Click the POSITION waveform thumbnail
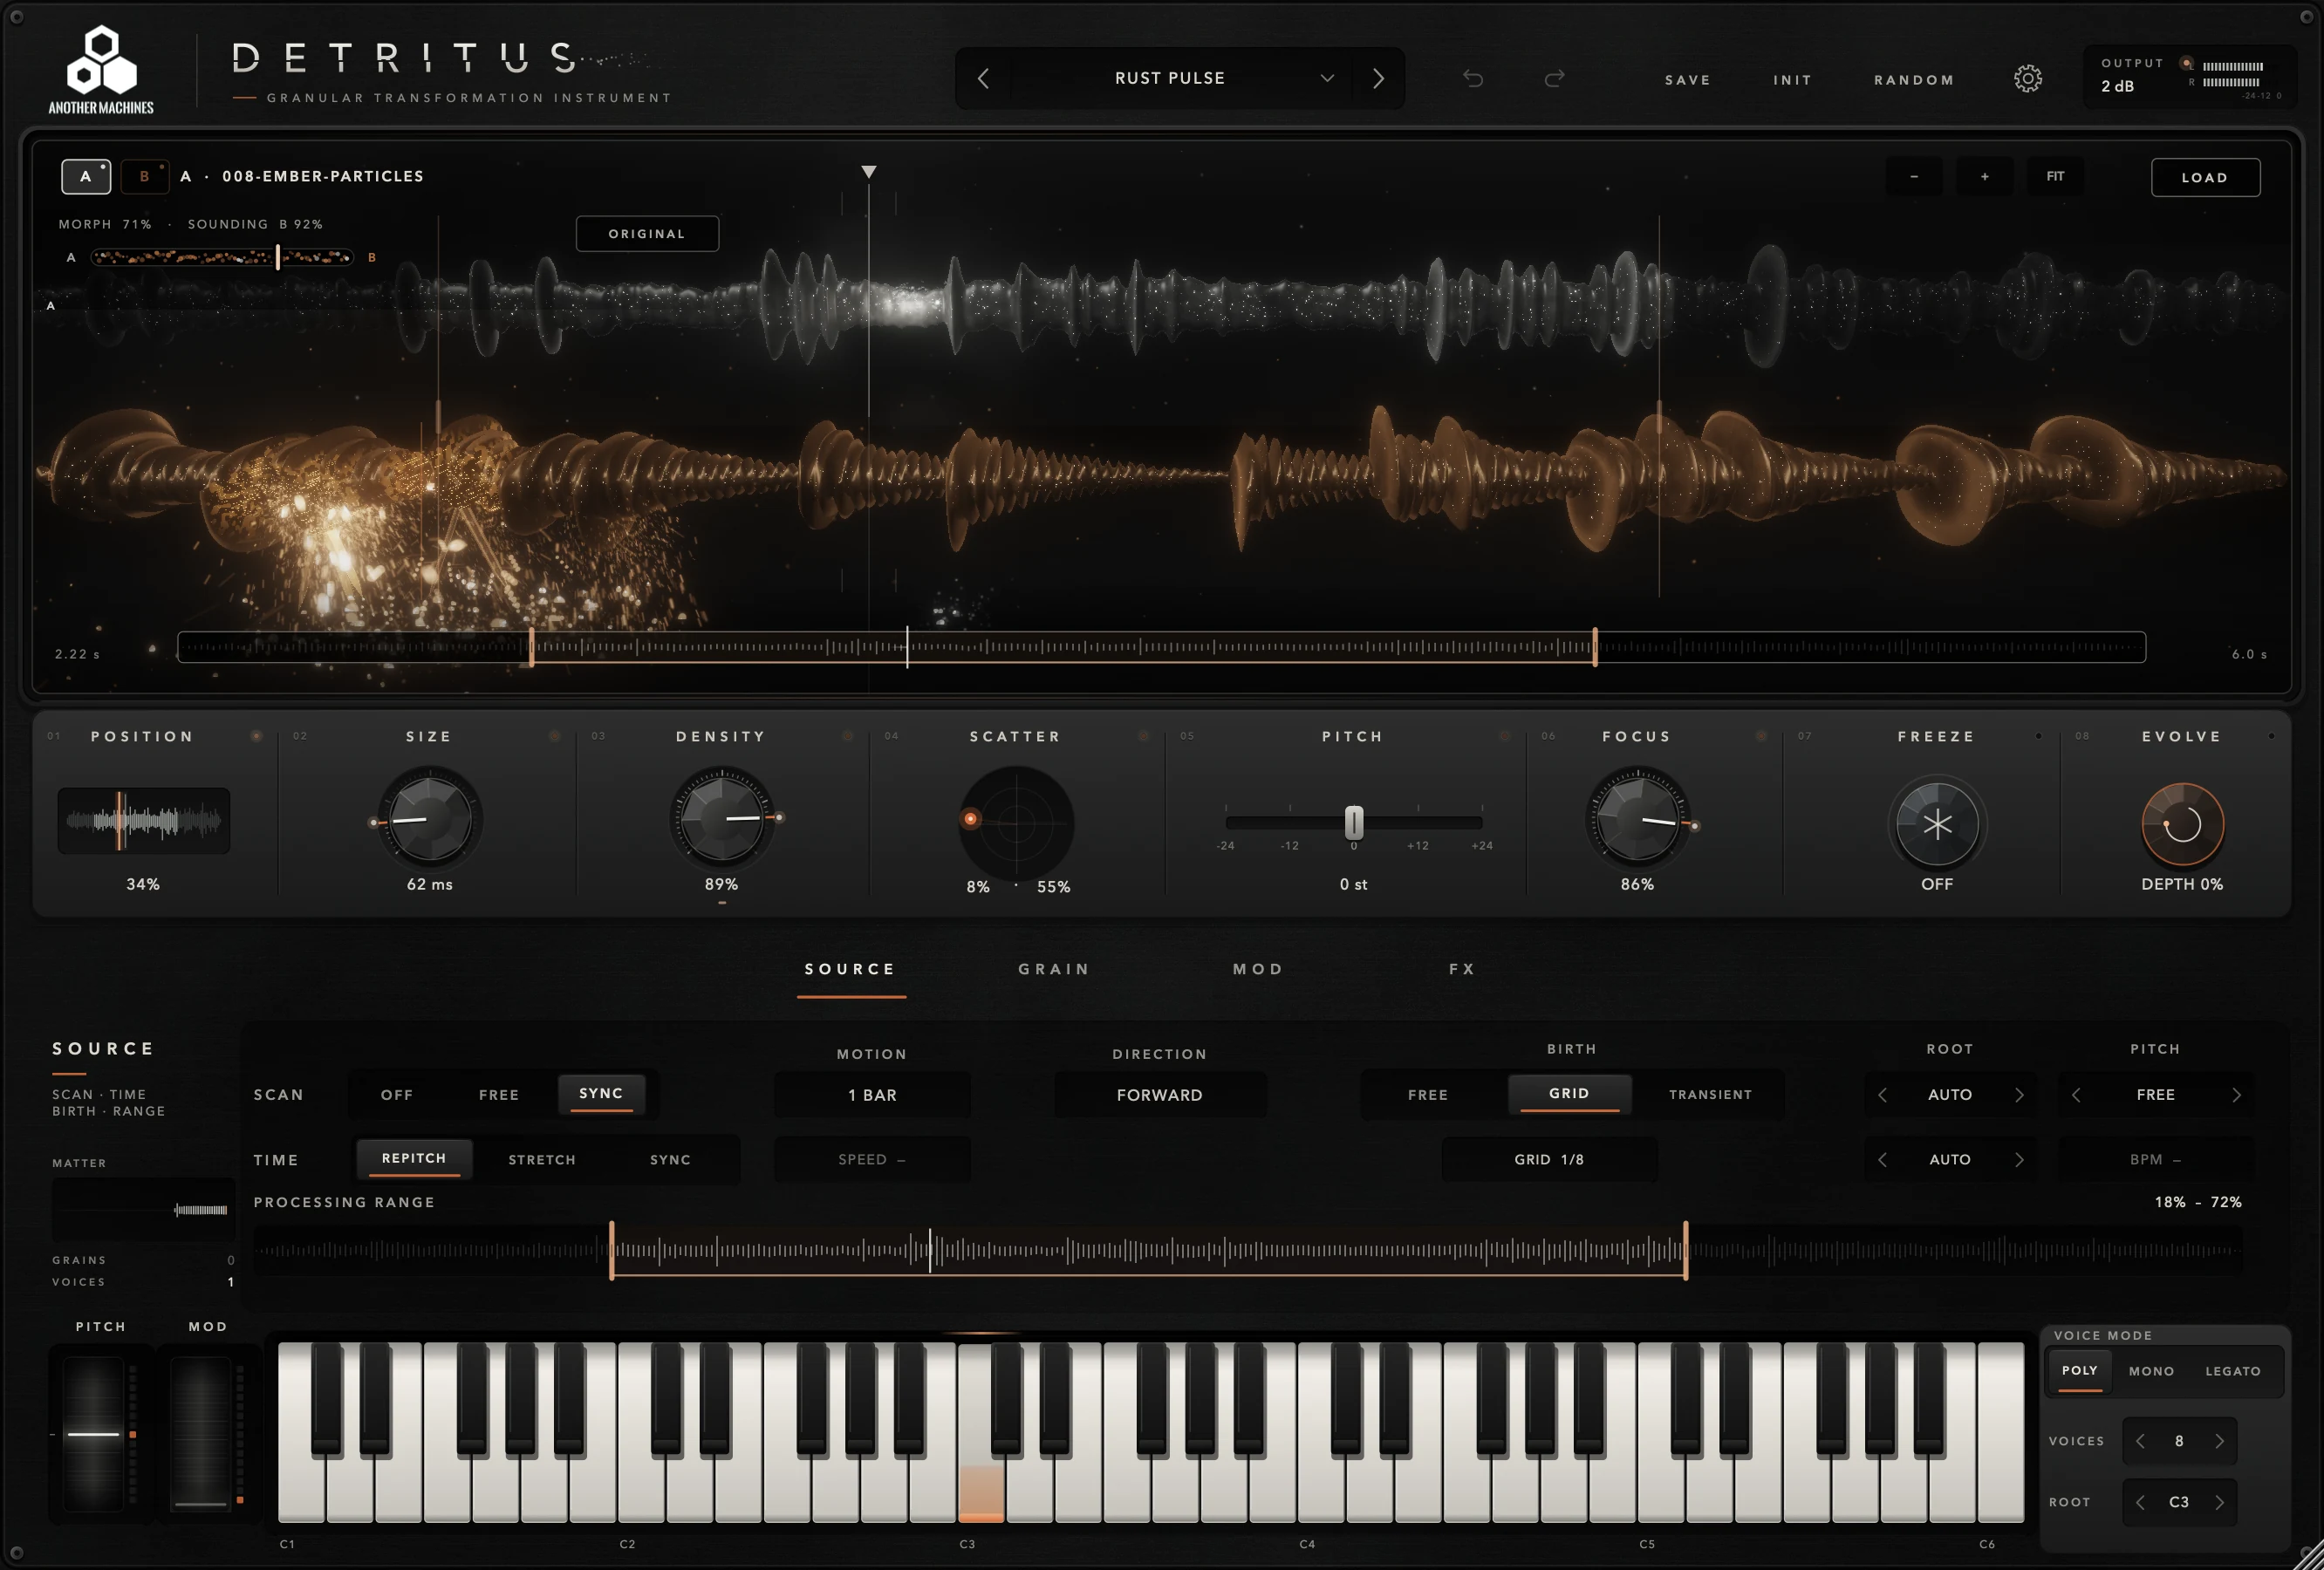 click(x=143, y=821)
